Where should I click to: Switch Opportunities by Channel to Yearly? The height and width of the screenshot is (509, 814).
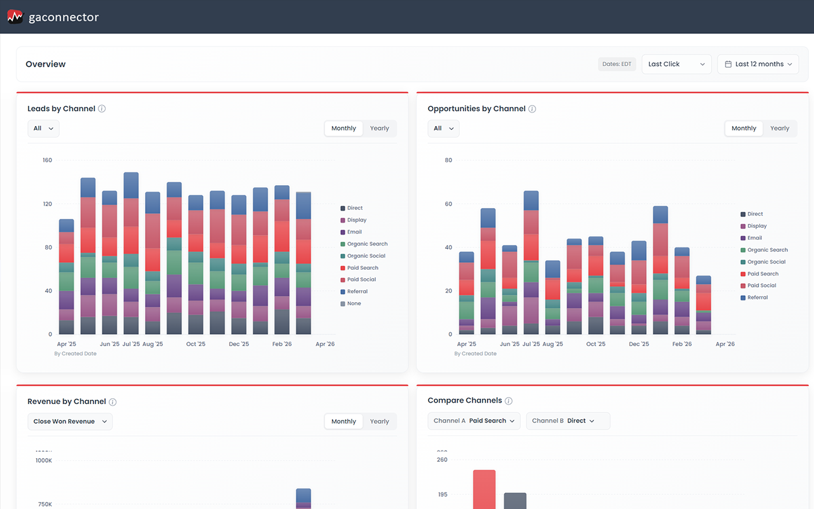tap(780, 129)
